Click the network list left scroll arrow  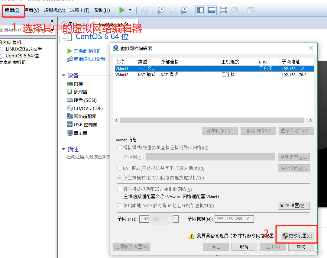coord(117,121)
